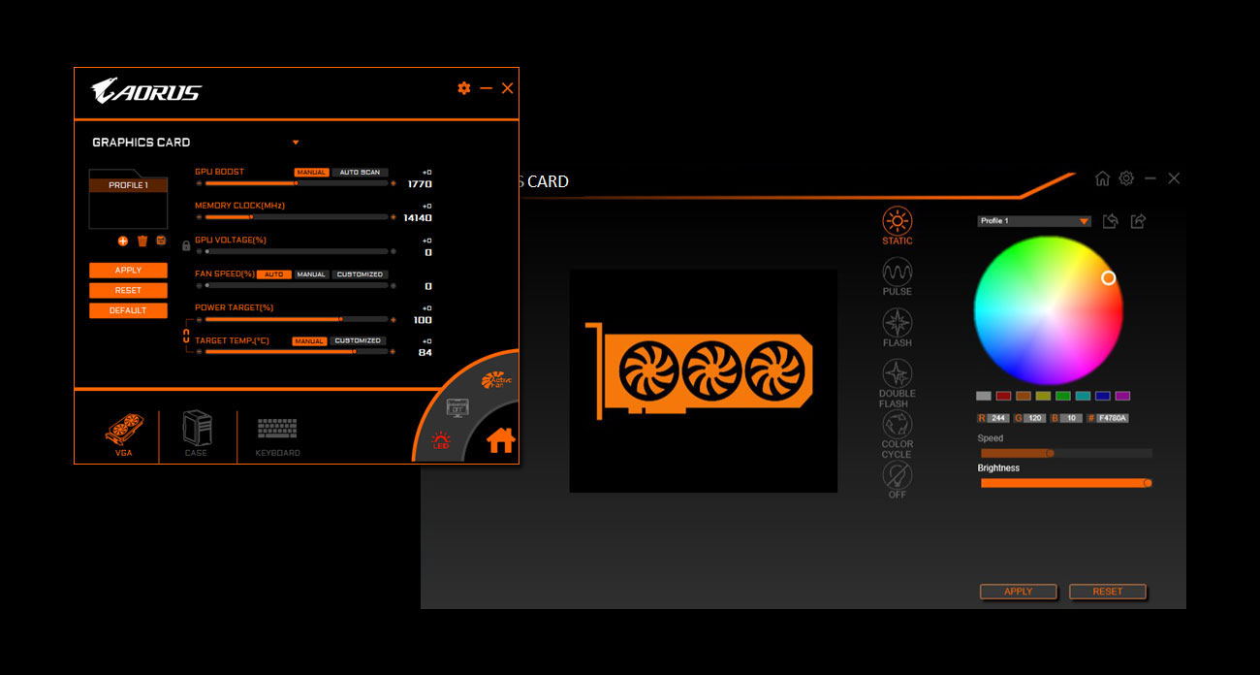Click the TARGET TEMP slider track

296,351
